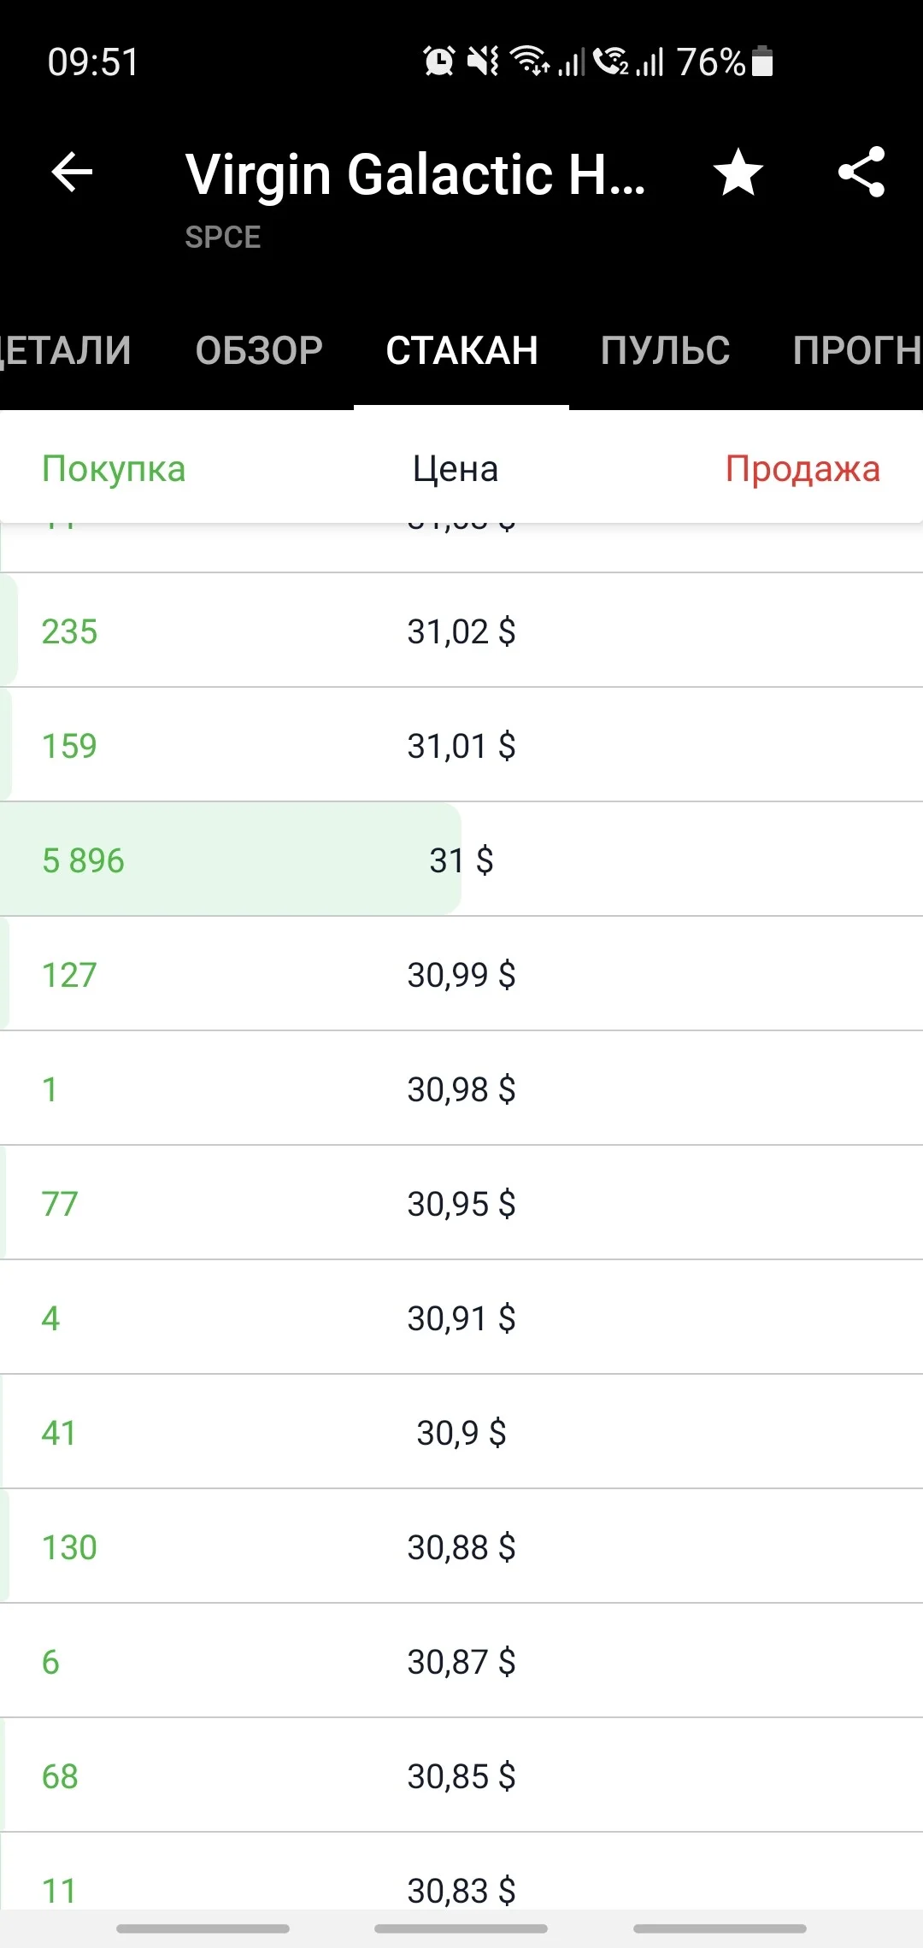
Task: Open the share icon
Action: point(861,173)
